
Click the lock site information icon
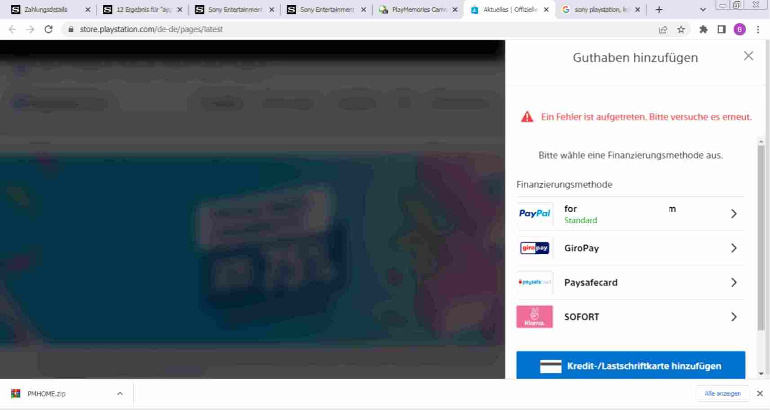(71, 29)
